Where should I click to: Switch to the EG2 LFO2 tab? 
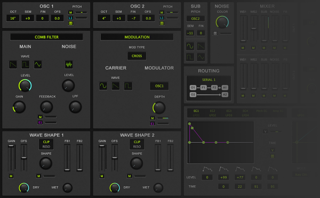pyautogui.click(x=212, y=113)
